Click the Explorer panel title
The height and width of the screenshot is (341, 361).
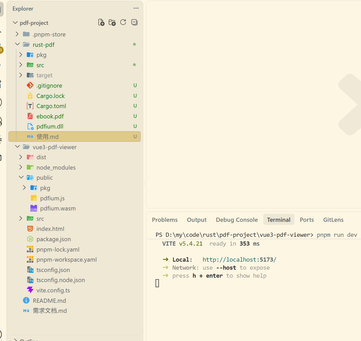click(x=23, y=9)
